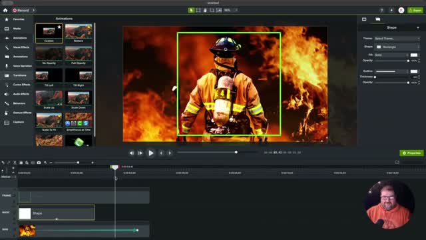426x240 pixels.
Task: Open the Favorites panel
Action: [16, 19]
